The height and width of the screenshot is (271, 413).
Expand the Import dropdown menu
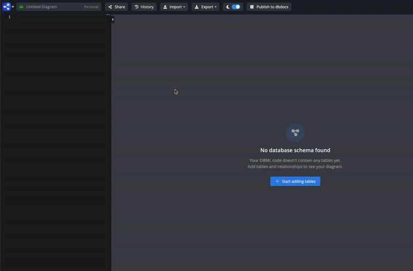click(174, 7)
